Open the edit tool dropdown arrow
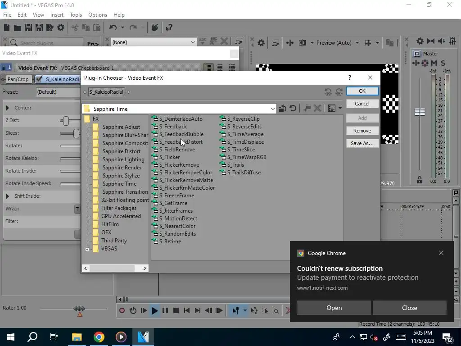The image size is (461, 346). 244,310
